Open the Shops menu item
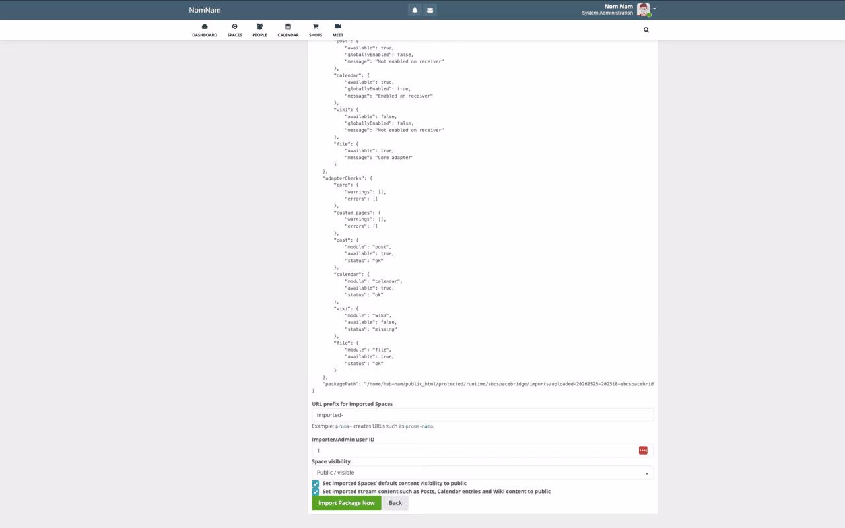845x528 pixels. [316, 30]
